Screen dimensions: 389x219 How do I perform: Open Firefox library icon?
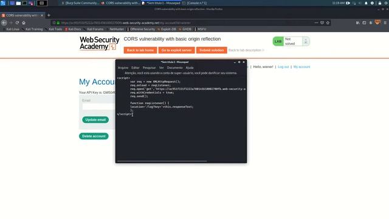(x=358, y=23)
